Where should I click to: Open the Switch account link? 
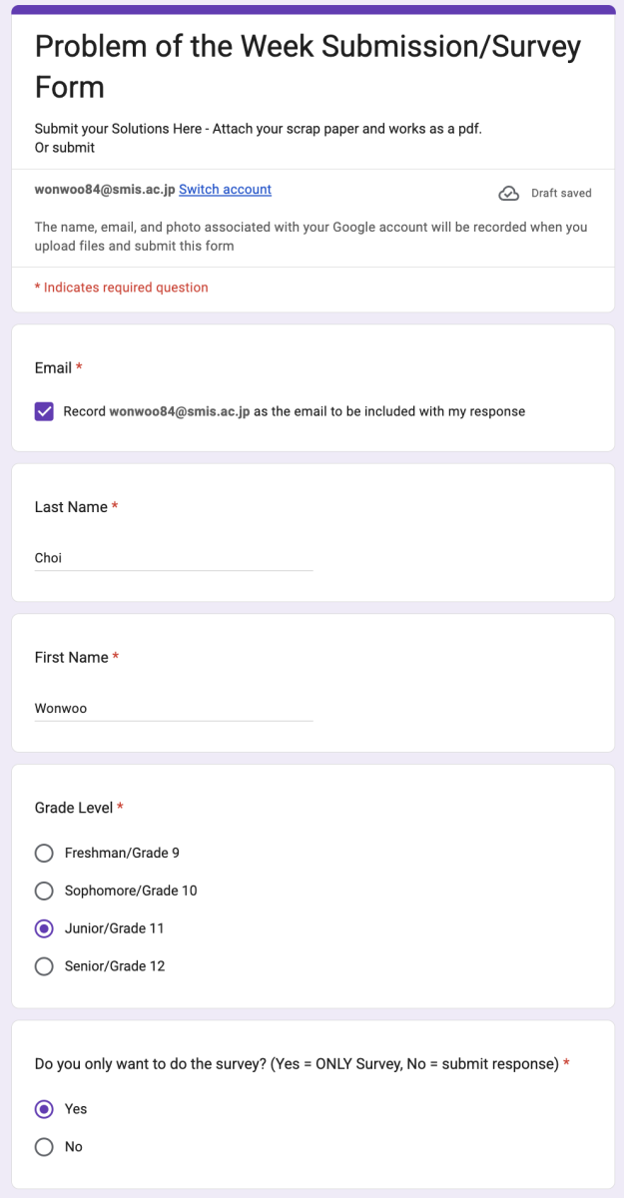225,190
